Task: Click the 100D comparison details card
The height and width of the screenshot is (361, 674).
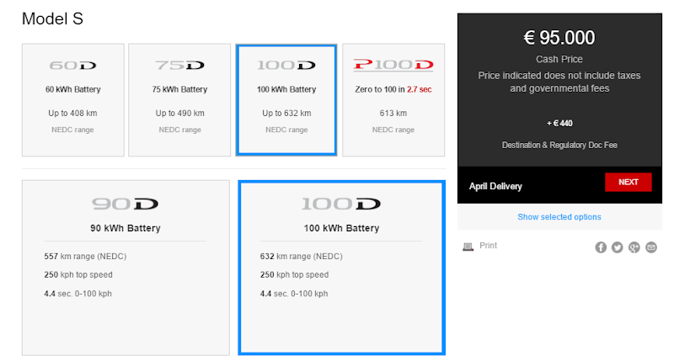Action: (x=341, y=267)
